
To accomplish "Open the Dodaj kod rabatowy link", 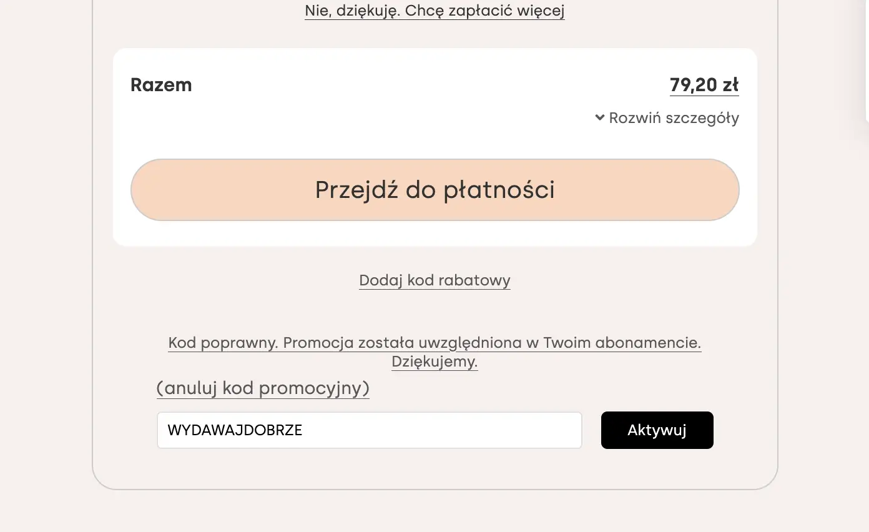I will 434,280.
